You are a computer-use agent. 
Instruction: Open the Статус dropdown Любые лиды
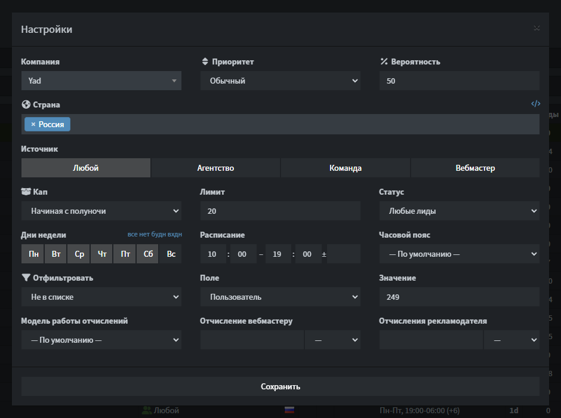[x=460, y=211]
